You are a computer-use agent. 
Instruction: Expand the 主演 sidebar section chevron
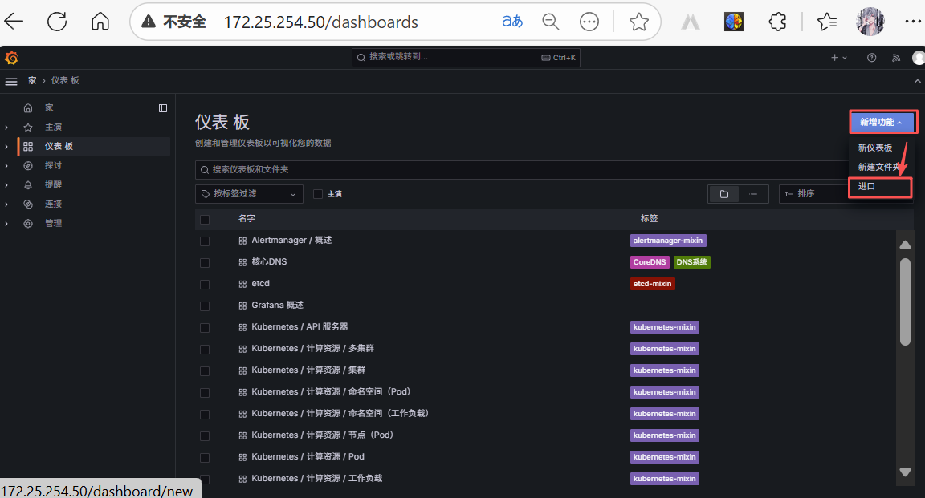(6, 128)
